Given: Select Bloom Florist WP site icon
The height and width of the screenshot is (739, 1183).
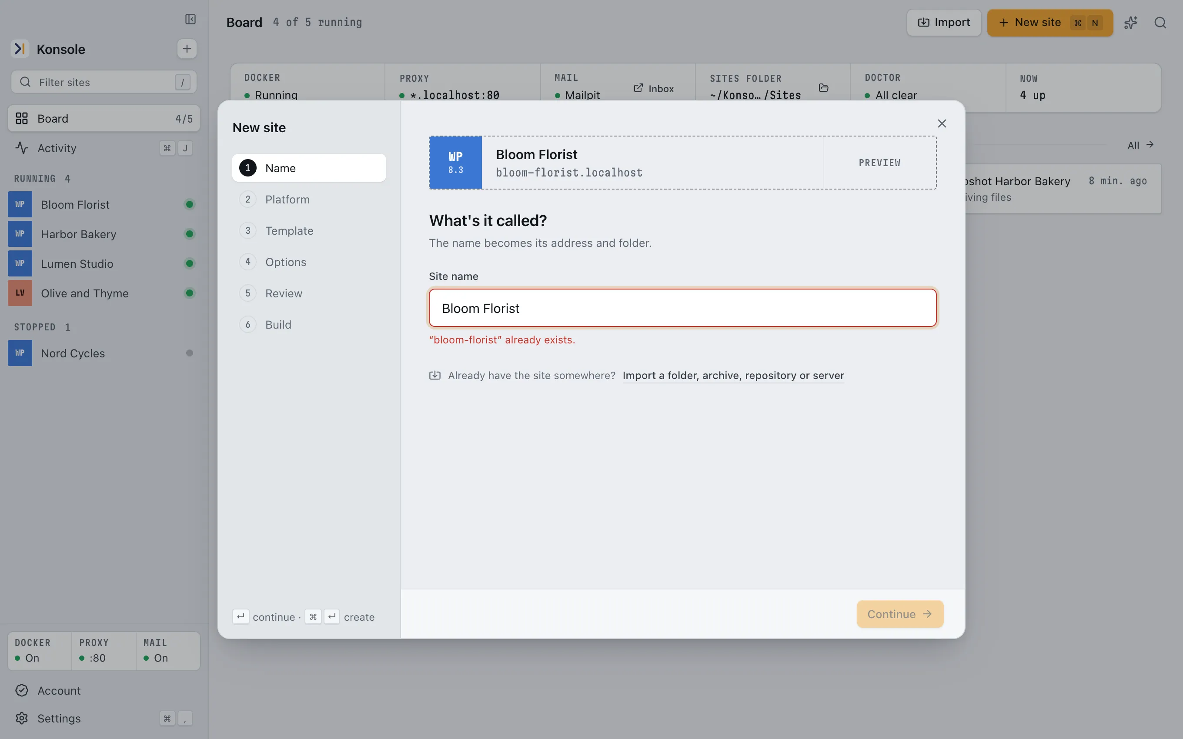Looking at the screenshot, I should click(x=20, y=204).
